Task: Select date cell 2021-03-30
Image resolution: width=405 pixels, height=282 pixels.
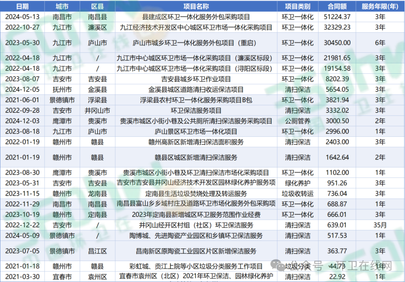Action: coord(22,277)
